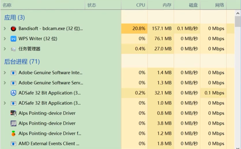This screenshot has width=241, height=149.
Task: Click the blue WPS Writer icon
Action: point(13,39)
